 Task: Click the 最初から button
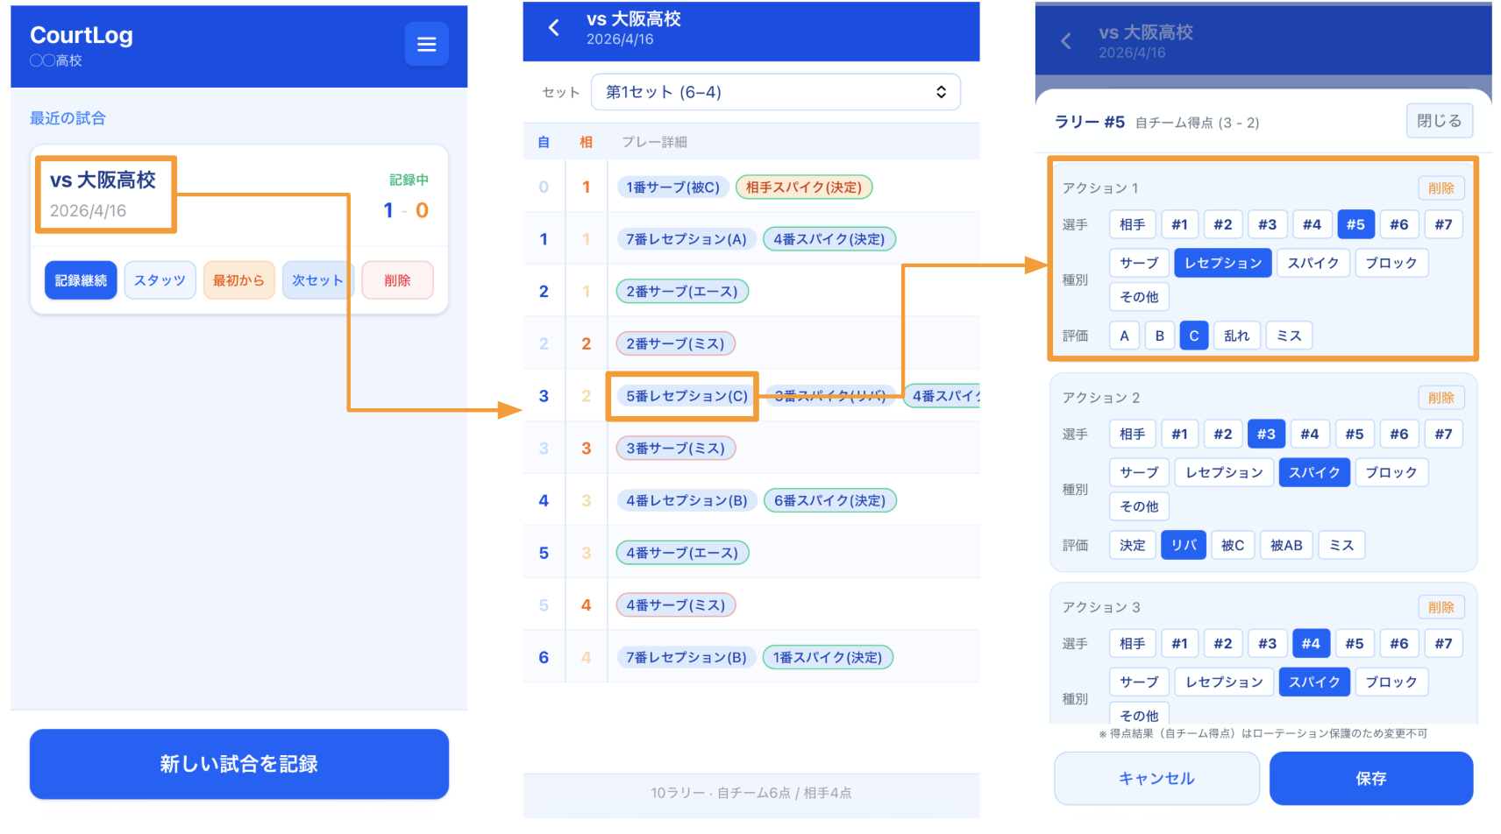pyautogui.click(x=238, y=280)
